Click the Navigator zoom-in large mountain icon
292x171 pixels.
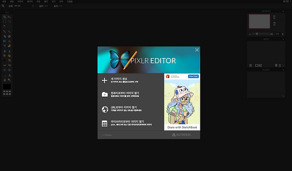point(271,34)
